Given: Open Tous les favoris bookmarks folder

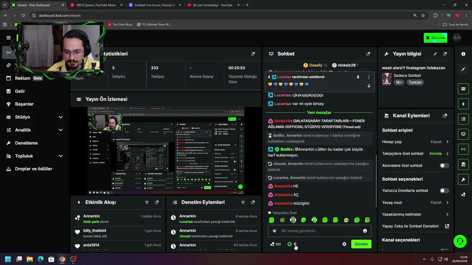Looking at the screenshot, I should [455, 25].
